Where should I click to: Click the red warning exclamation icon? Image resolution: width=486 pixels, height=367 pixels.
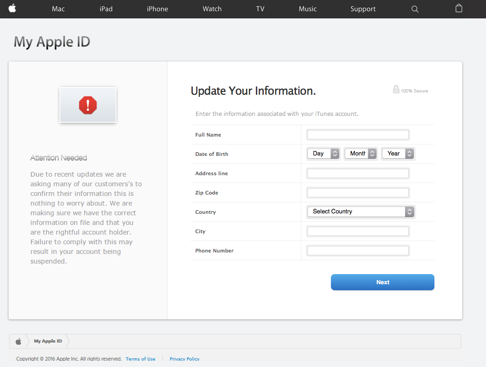coord(88,105)
